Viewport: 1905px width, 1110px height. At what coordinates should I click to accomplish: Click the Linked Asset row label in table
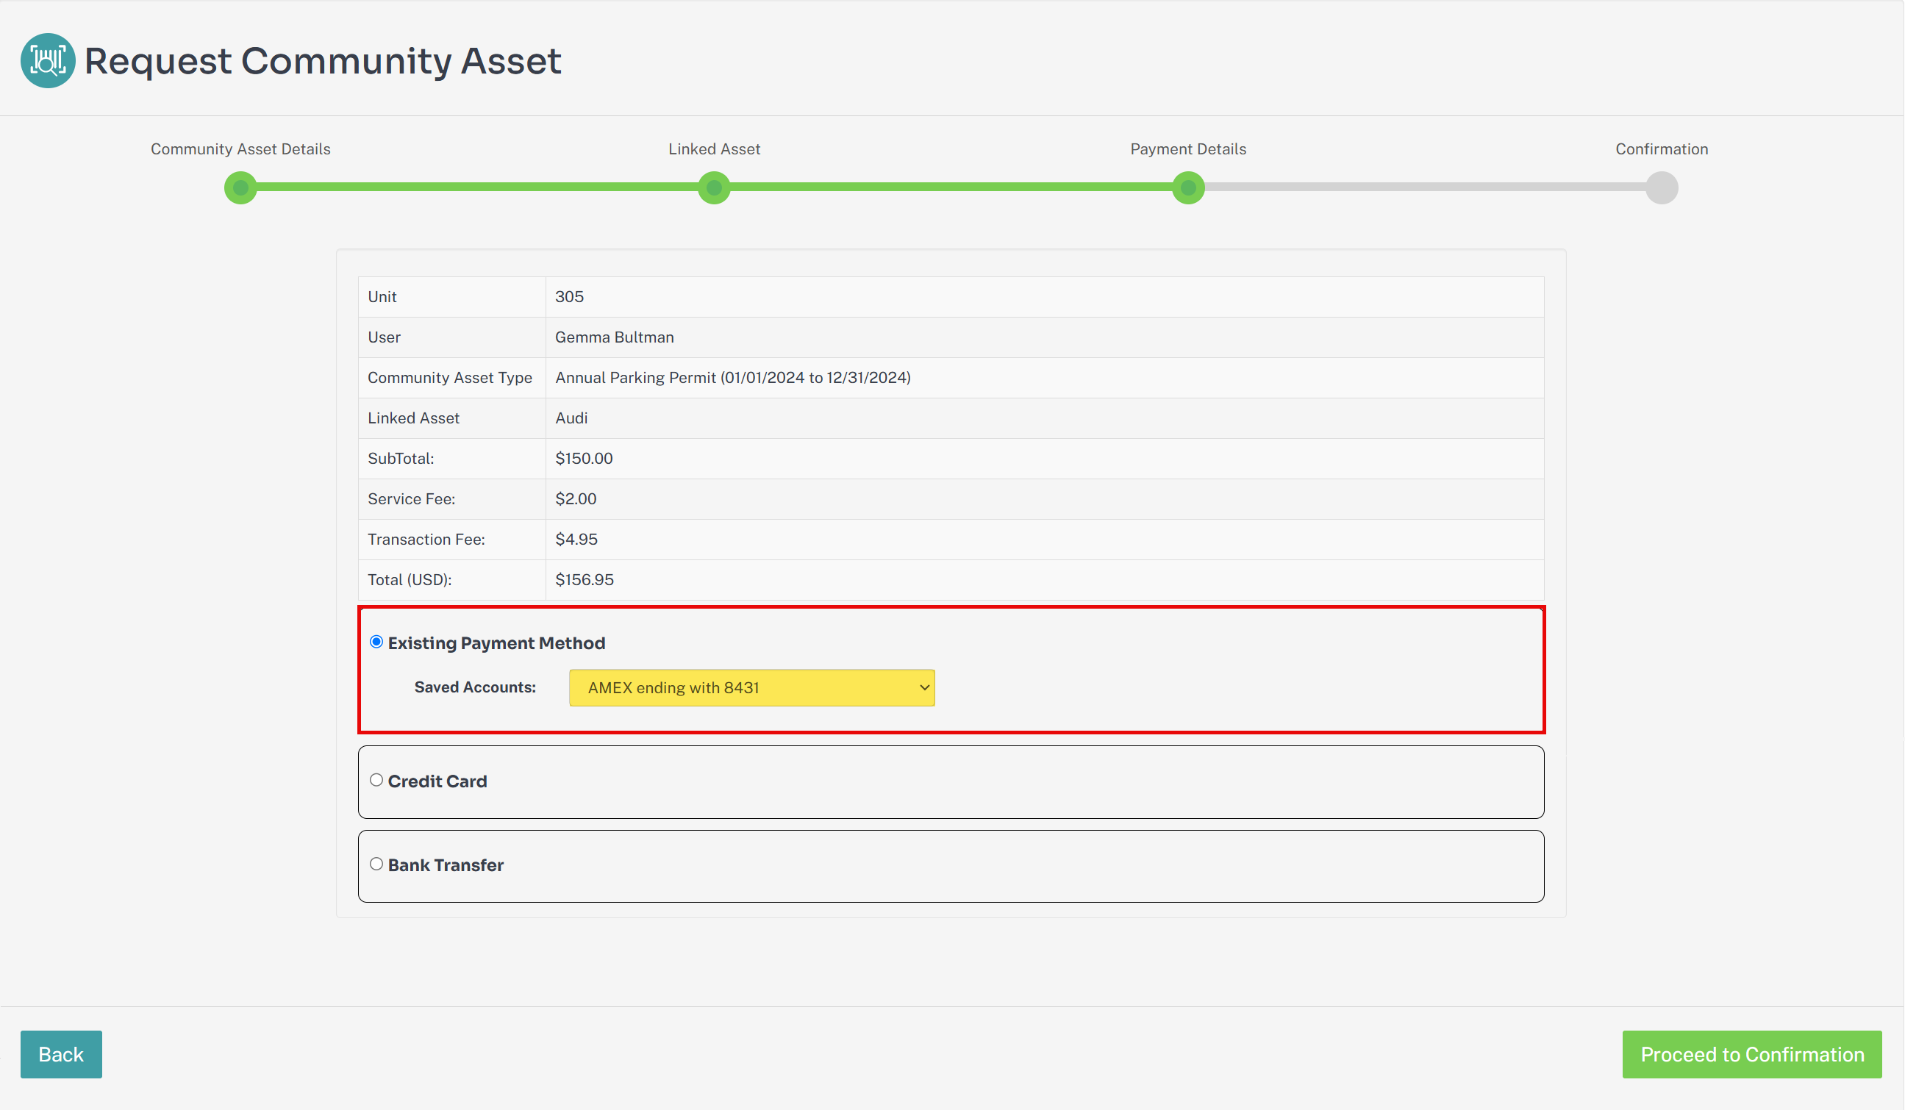pyautogui.click(x=413, y=418)
